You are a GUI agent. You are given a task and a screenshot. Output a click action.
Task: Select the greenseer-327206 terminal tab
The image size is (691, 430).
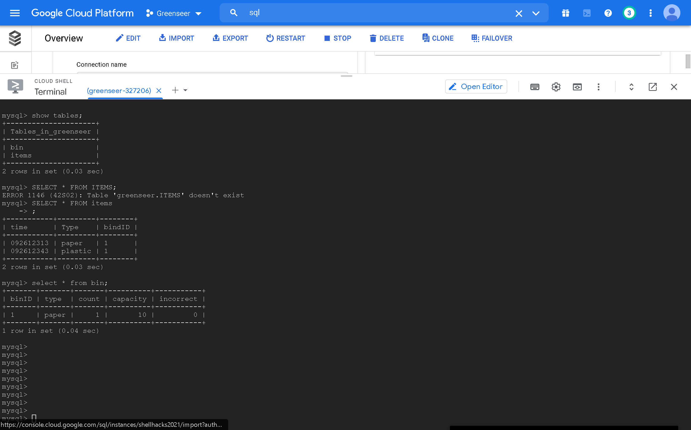click(119, 90)
